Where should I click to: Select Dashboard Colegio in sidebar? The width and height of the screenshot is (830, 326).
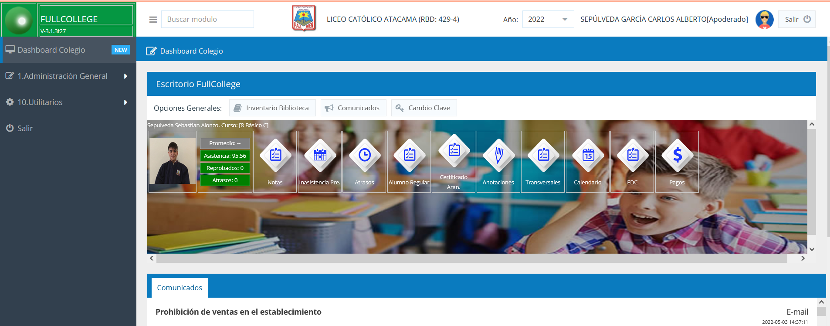[x=51, y=50]
